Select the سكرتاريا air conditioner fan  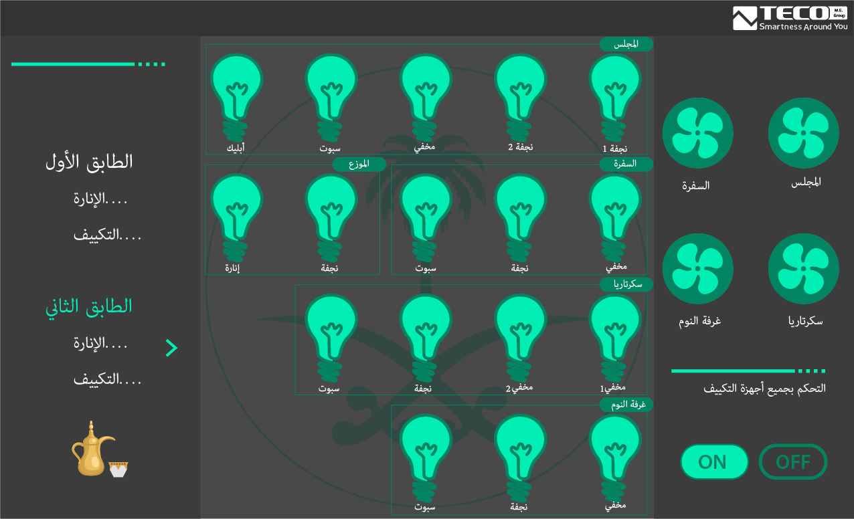[x=803, y=269]
